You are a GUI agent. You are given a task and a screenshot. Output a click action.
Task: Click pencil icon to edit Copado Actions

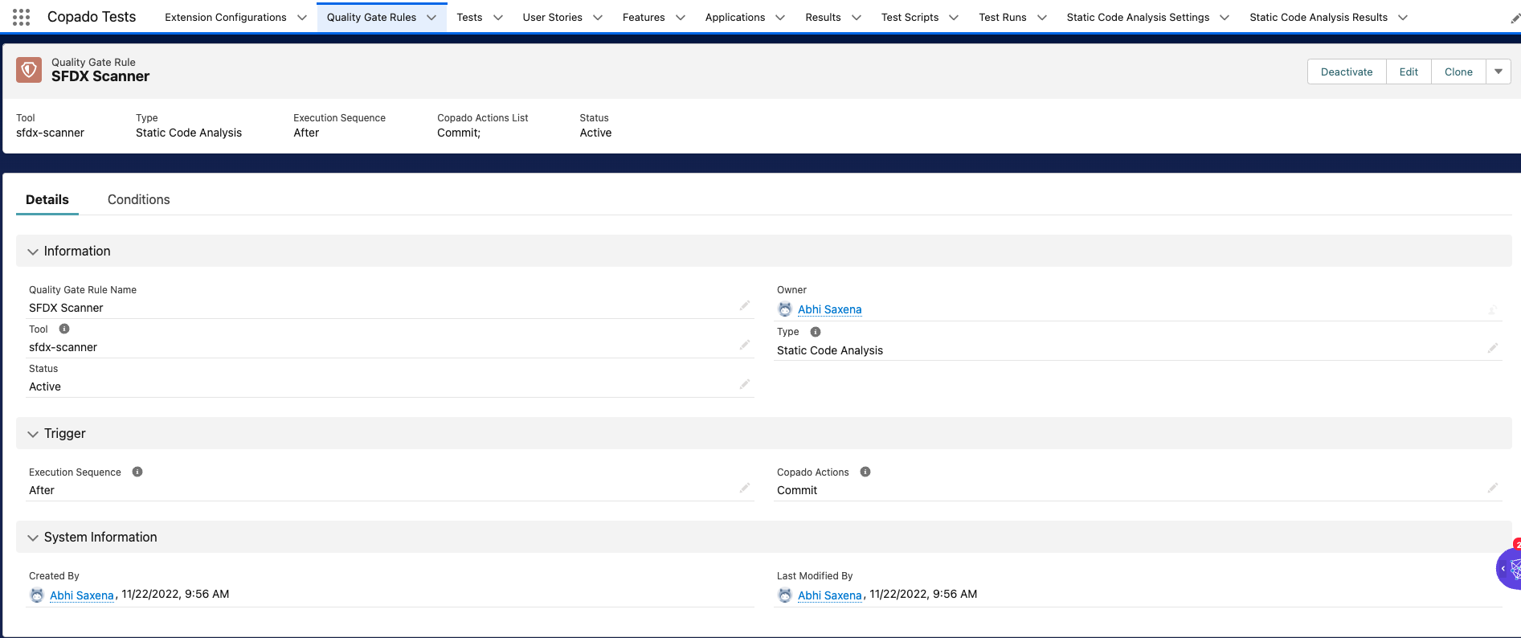click(1493, 488)
